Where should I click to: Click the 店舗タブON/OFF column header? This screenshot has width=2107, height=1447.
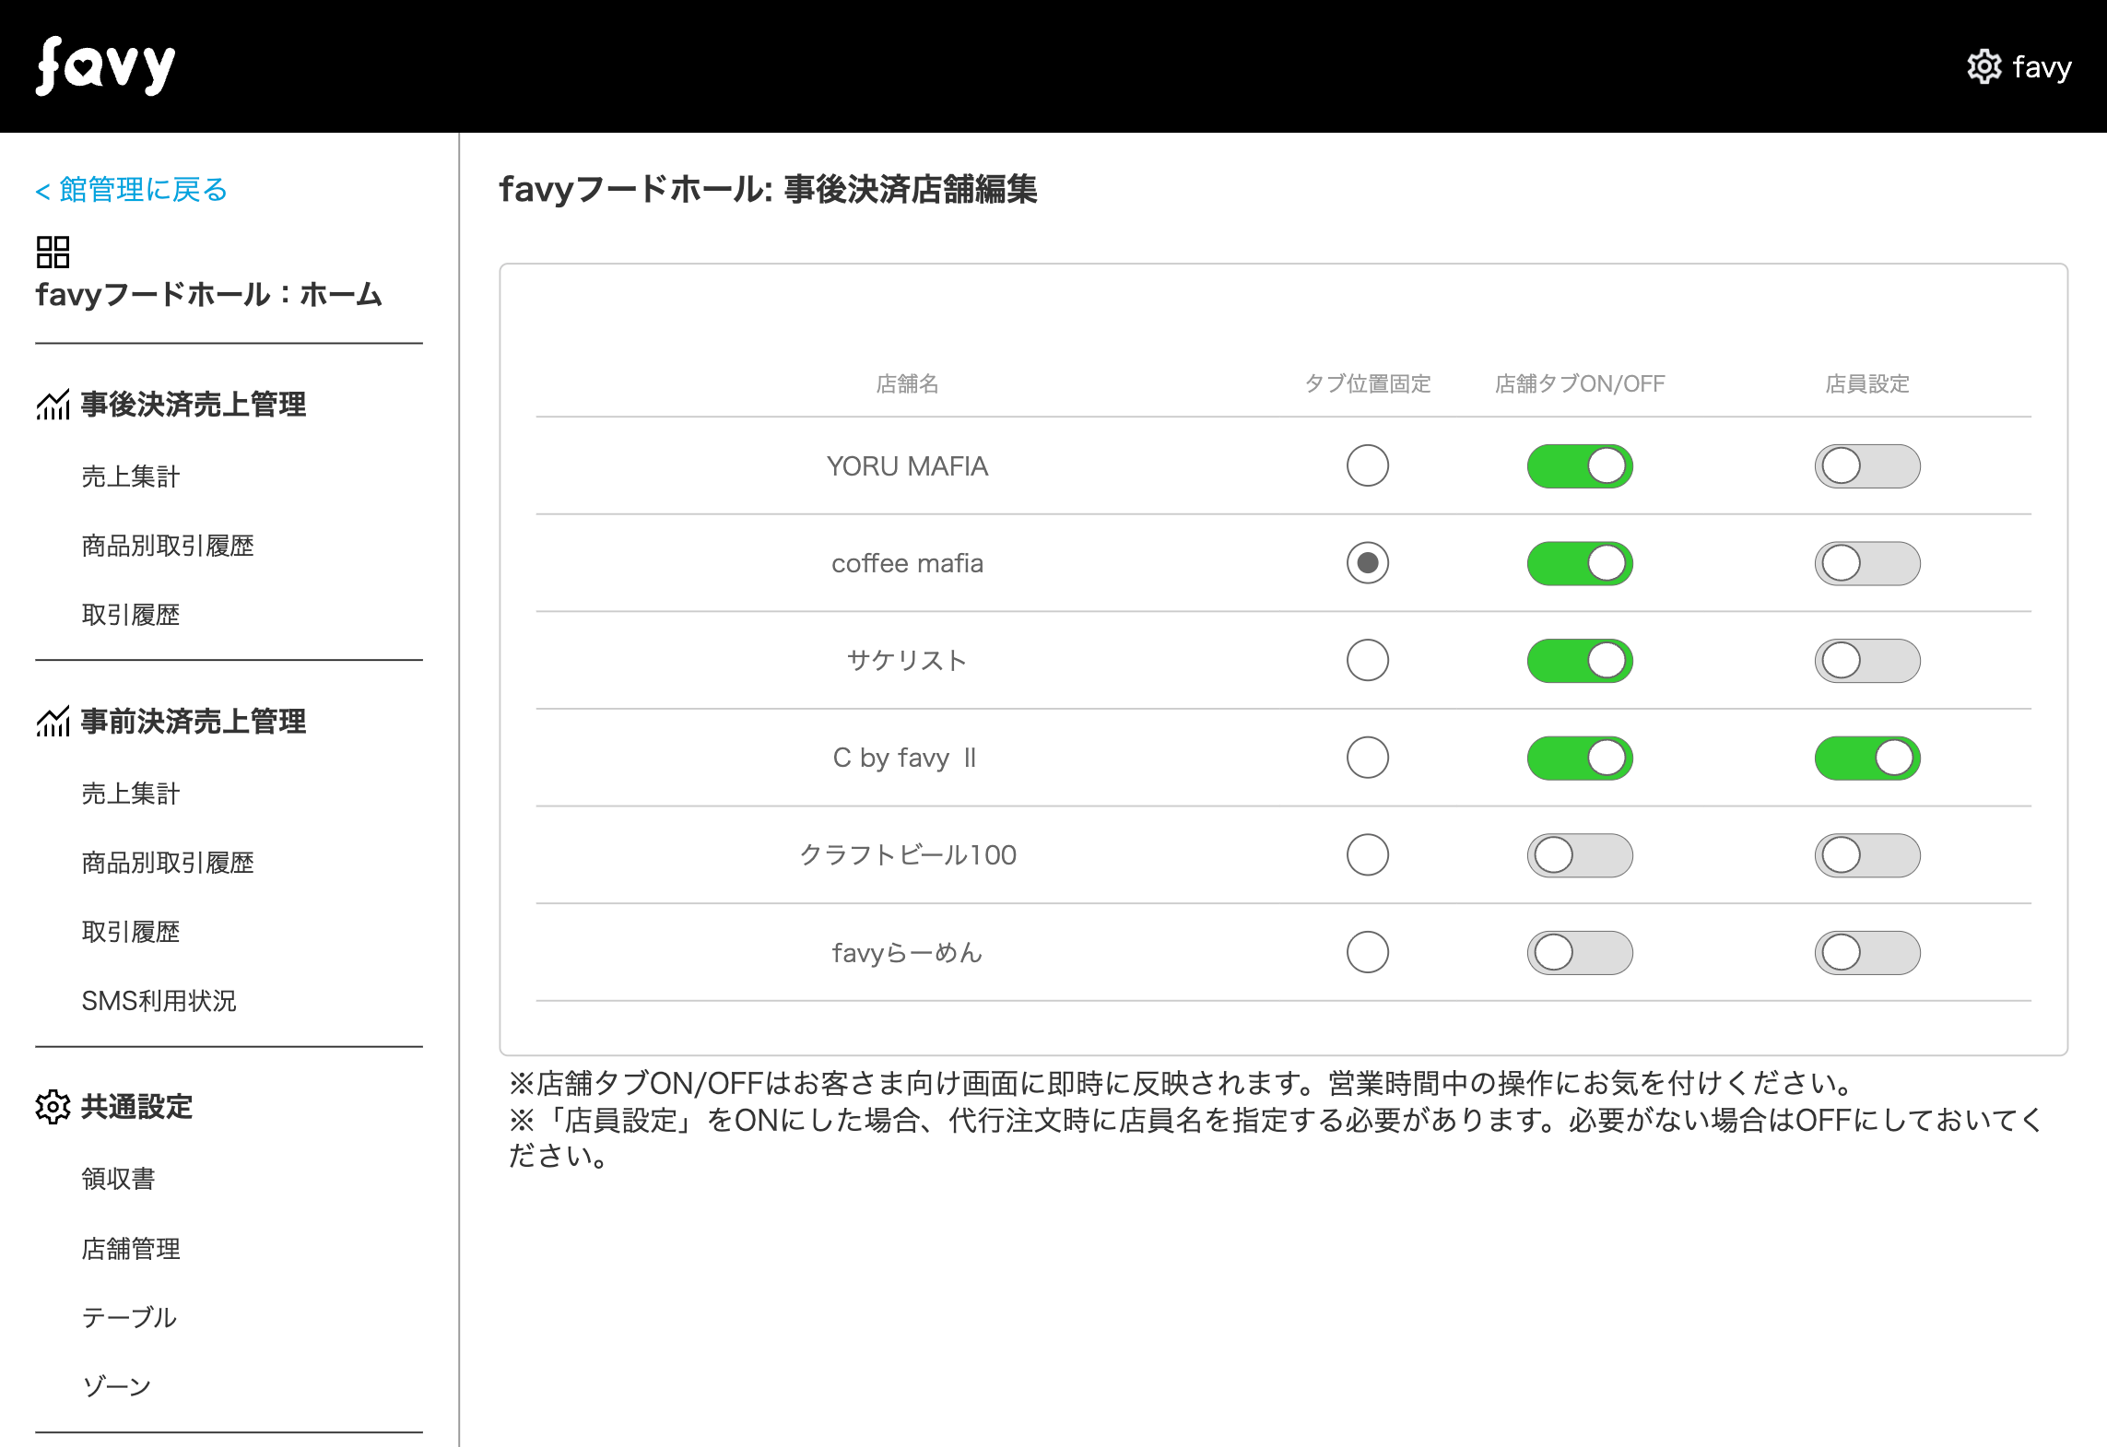[1580, 383]
